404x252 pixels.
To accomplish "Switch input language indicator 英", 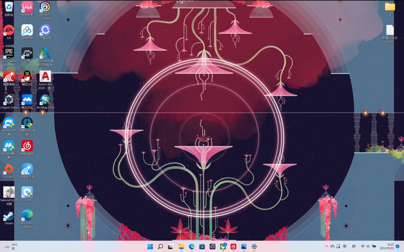I will pos(345,246).
